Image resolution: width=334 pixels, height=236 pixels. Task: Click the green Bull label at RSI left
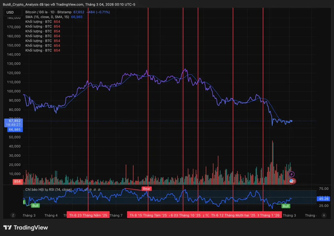pyautogui.click(x=35, y=205)
